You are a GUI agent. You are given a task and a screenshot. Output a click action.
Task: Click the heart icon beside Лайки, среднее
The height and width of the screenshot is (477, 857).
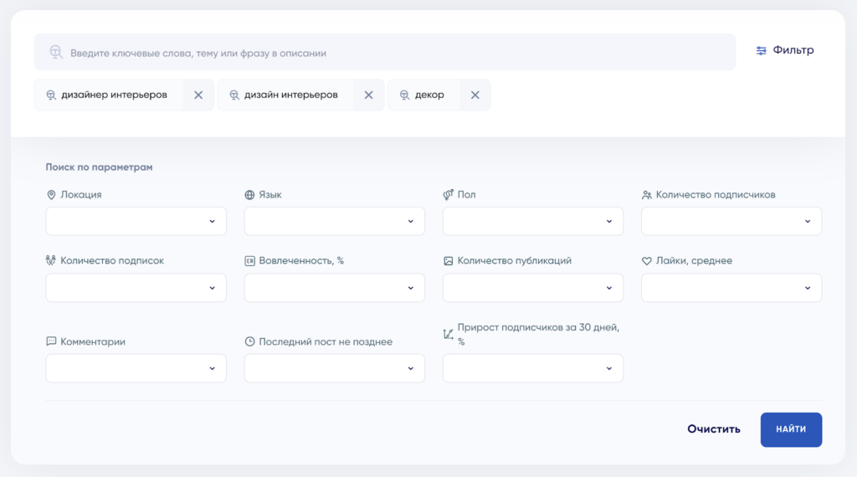pos(647,261)
